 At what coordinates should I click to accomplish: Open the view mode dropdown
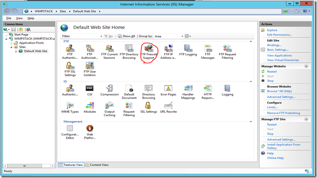point(188,36)
